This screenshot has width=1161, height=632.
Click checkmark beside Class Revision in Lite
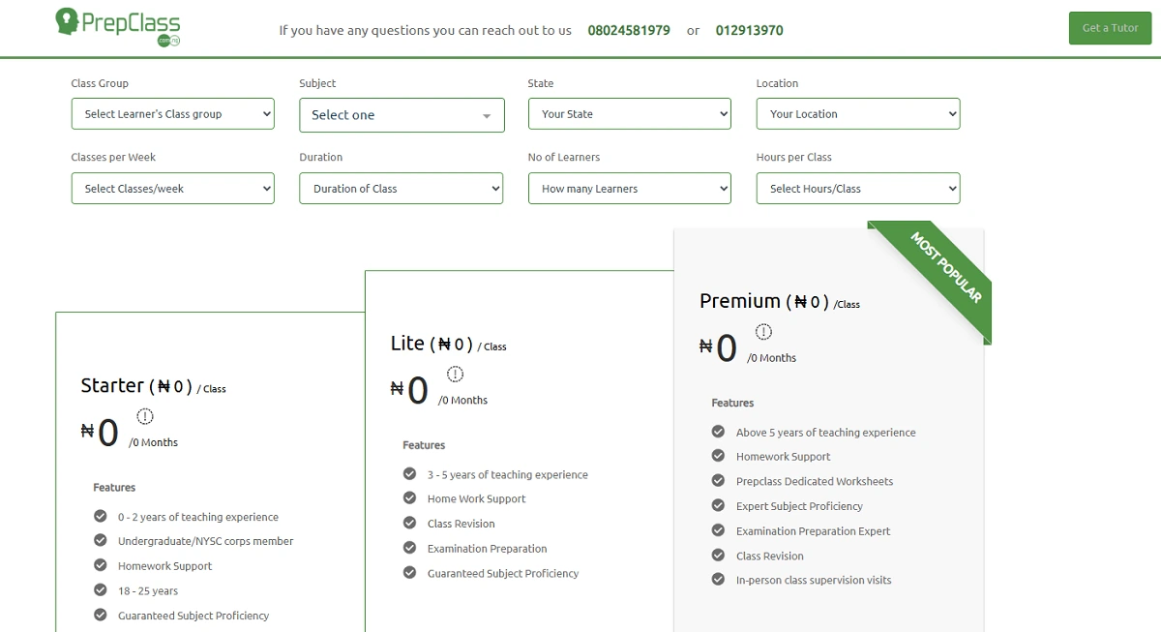[x=409, y=523]
